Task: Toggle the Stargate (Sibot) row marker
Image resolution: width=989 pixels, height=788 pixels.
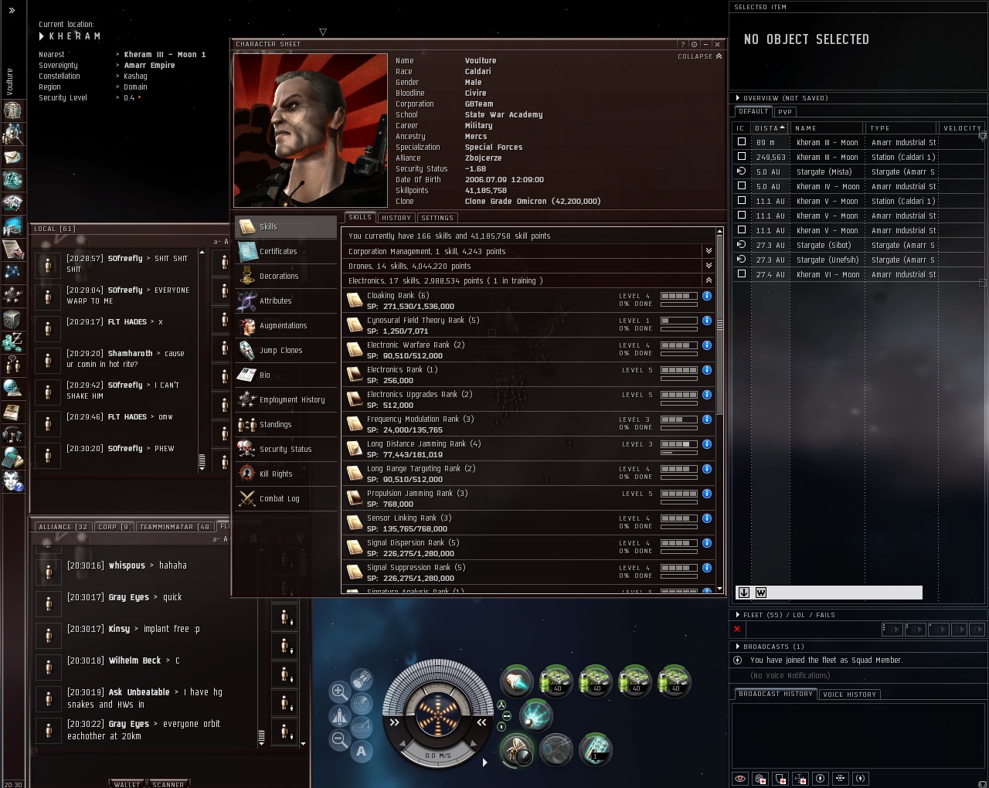Action: click(x=742, y=245)
